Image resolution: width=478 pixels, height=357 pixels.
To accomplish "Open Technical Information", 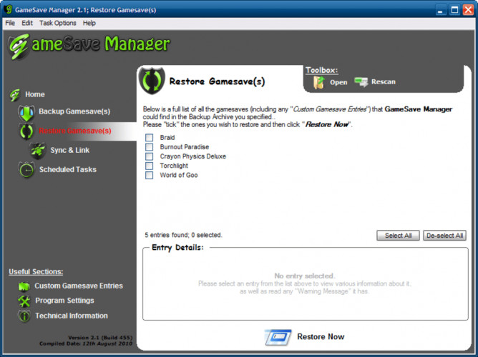I will 72,316.
